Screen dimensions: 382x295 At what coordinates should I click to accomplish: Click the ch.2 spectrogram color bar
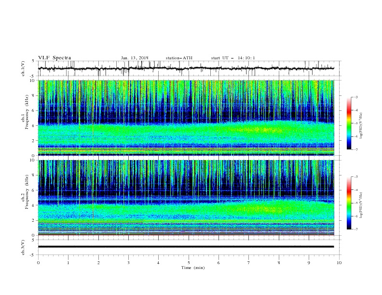[349, 203]
